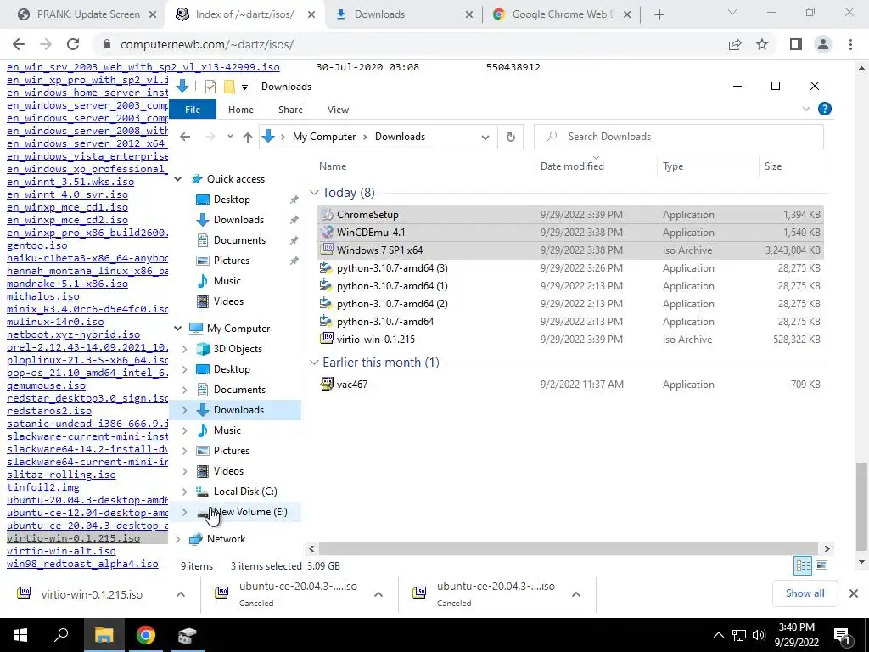
Task: Open Chrome three-dot menu
Action: click(x=850, y=44)
